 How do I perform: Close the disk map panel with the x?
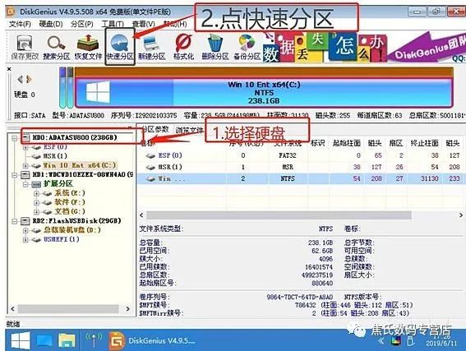point(9,69)
